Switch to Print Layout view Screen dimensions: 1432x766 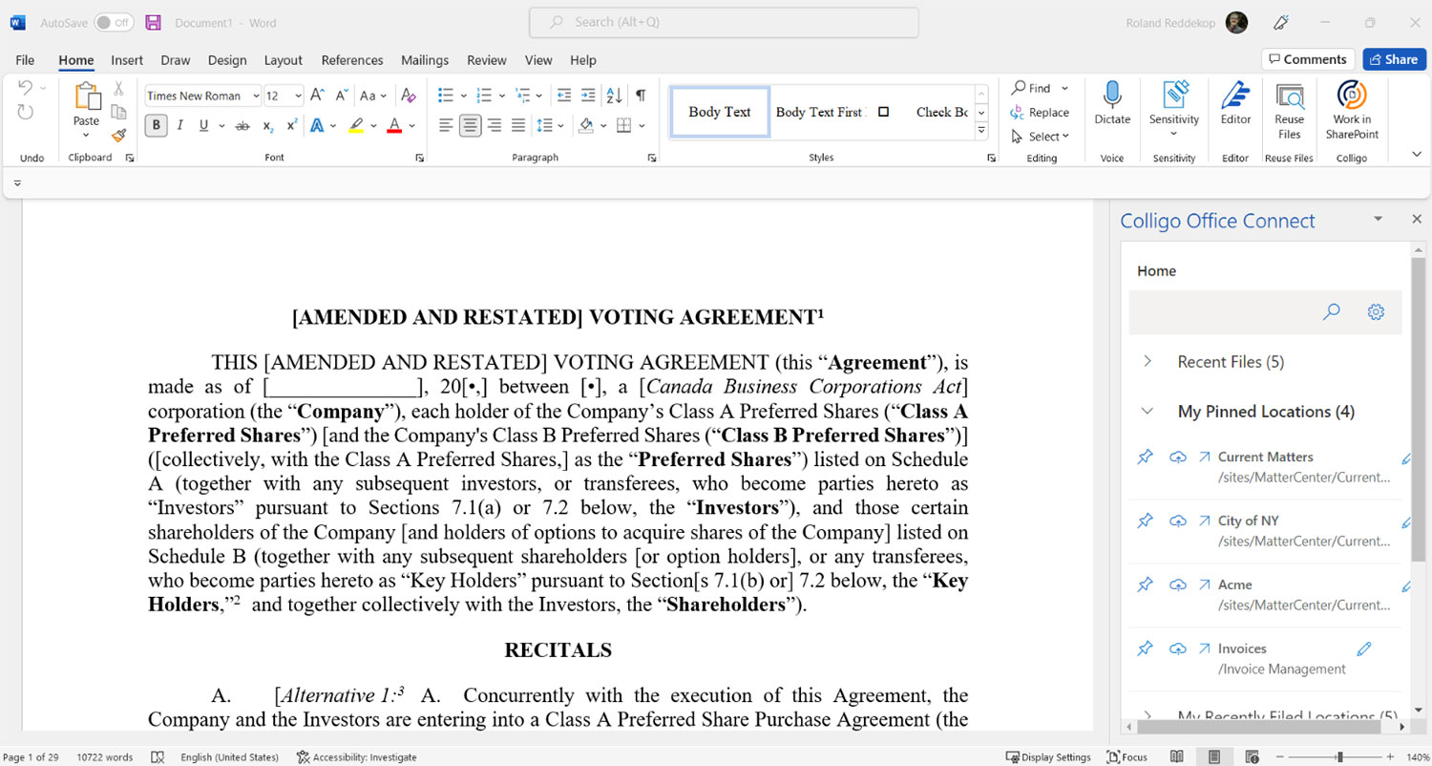1214,757
